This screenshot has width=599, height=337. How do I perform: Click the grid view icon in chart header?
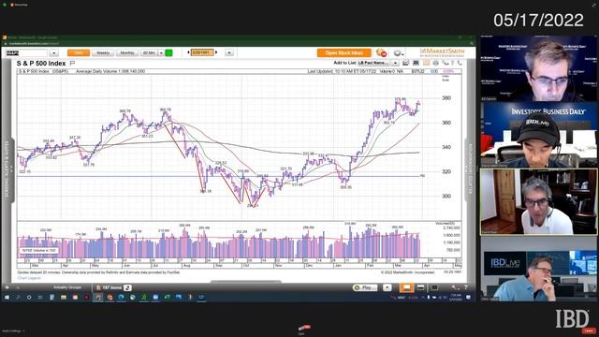pyautogui.click(x=416, y=63)
